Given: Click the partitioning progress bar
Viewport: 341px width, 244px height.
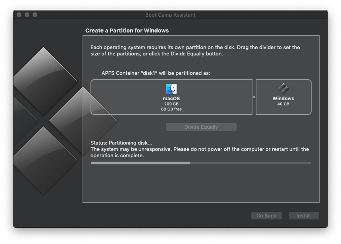Looking at the screenshot, I should coord(201,163).
